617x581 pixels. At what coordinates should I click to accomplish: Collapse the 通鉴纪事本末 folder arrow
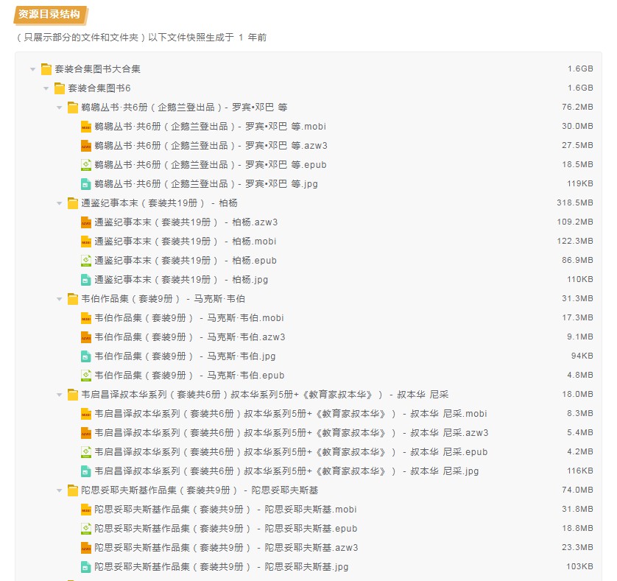click(60, 203)
